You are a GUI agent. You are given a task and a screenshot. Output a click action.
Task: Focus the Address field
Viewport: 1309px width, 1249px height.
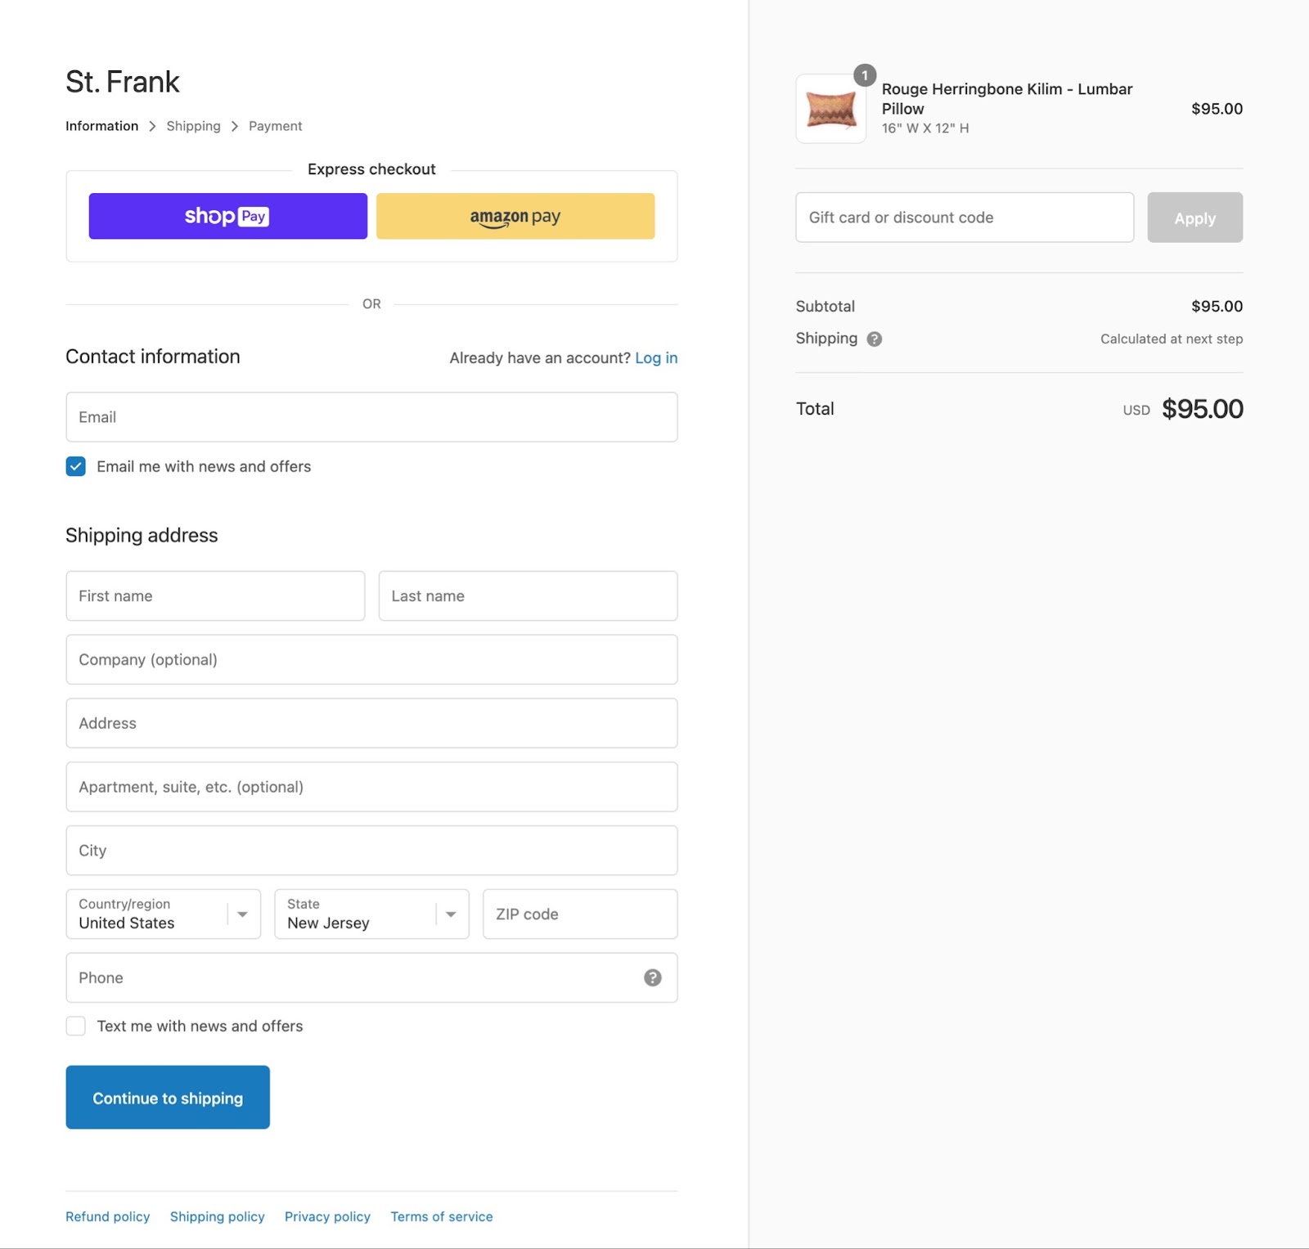pos(371,723)
